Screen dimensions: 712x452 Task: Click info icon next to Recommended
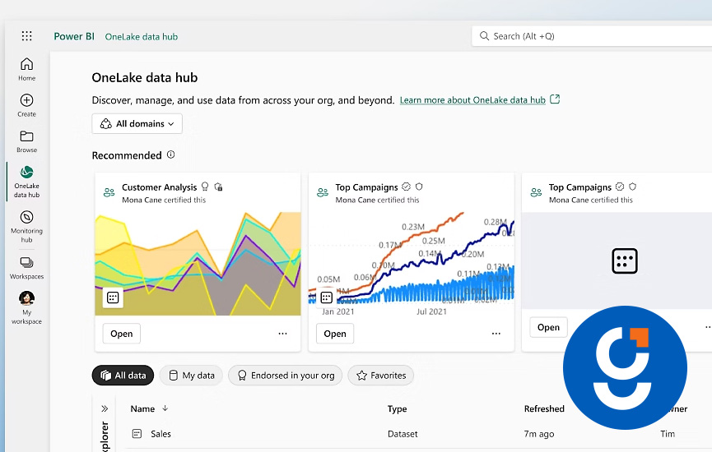coord(171,155)
